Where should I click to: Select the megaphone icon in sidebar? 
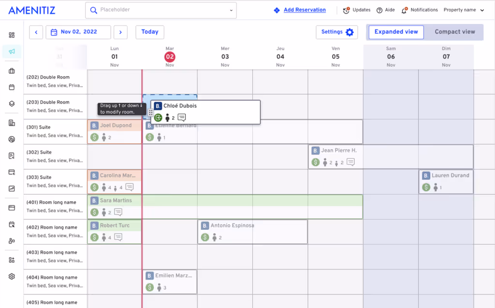pyautogui.click(x=12, y=51)
